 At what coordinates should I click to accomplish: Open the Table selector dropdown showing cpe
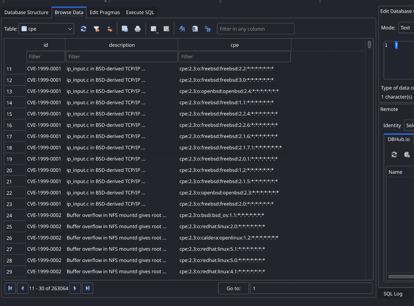pyautogui.click(x=46, y=29)
